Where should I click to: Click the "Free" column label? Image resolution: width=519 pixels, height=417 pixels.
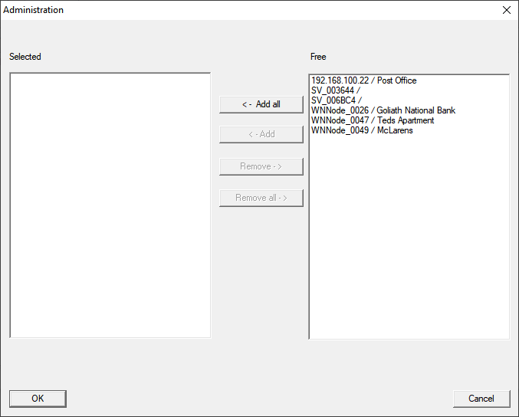tap(318, 57)
